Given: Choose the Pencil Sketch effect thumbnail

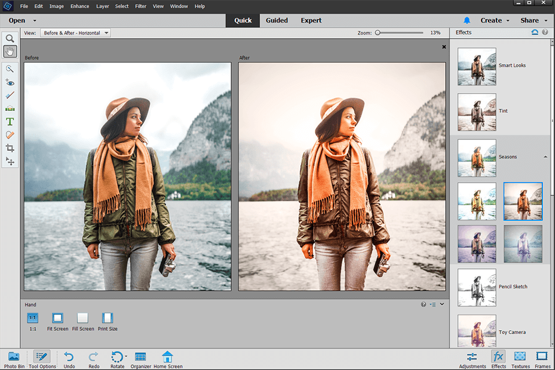Looking at the screenshot, I should (477, 287).
